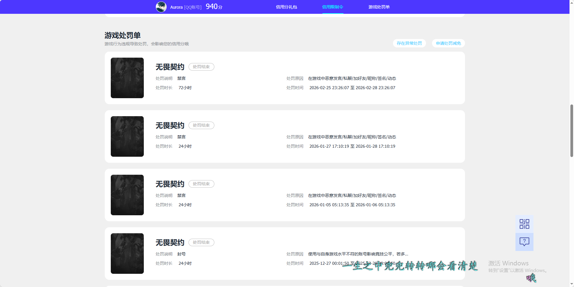This screenshot has width=574, height=287.
Task: Select the active 信用限制令 tab
Action: (332, 7)
